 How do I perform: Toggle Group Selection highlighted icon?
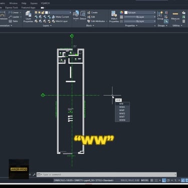(x=166, y=21)
